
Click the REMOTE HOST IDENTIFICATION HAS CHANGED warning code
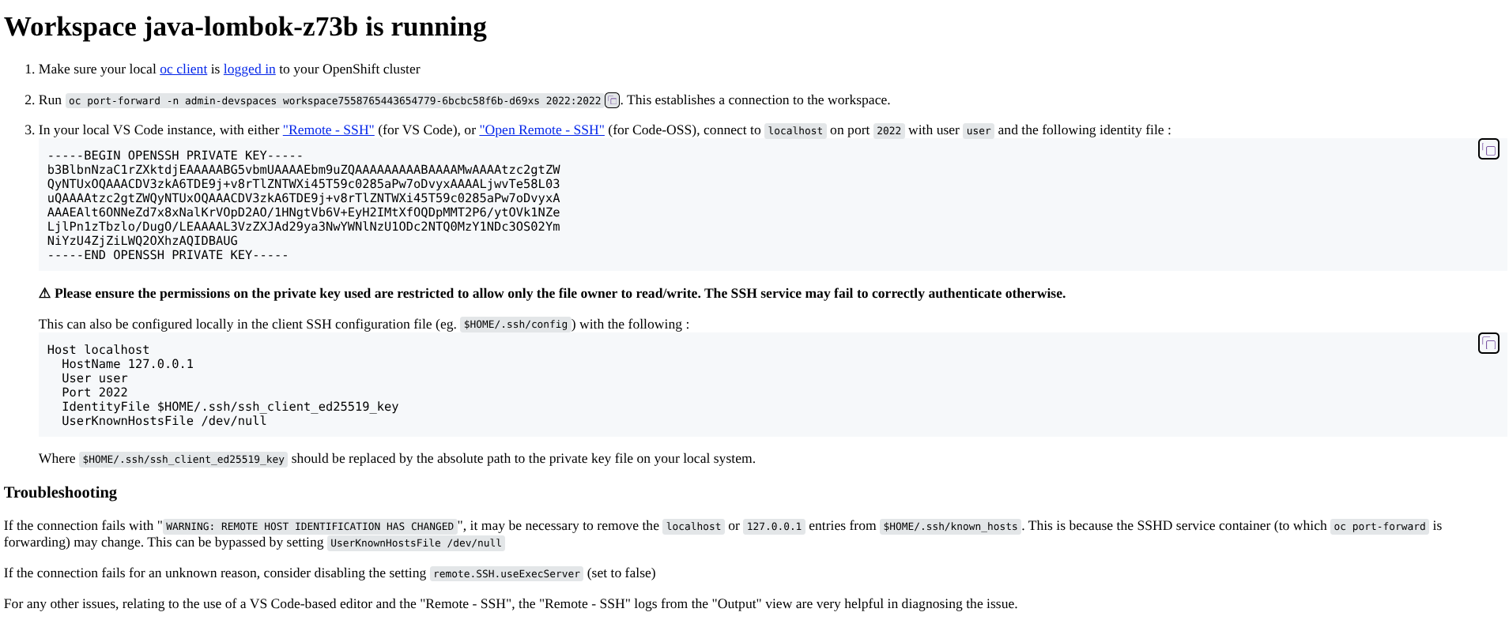[x=310, y=527]
